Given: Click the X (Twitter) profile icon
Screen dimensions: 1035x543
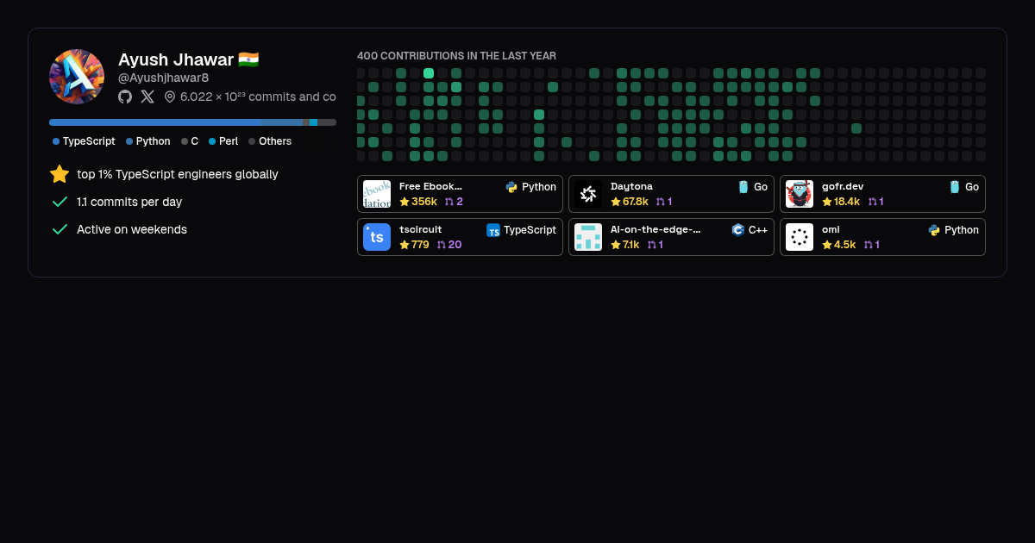Looking at the screenshot, I should pos(147,97).
